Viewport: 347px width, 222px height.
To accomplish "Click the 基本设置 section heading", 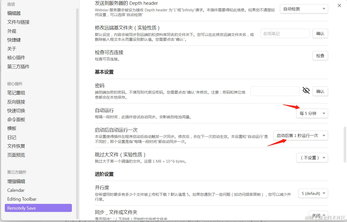I will [x=104, y=72].
